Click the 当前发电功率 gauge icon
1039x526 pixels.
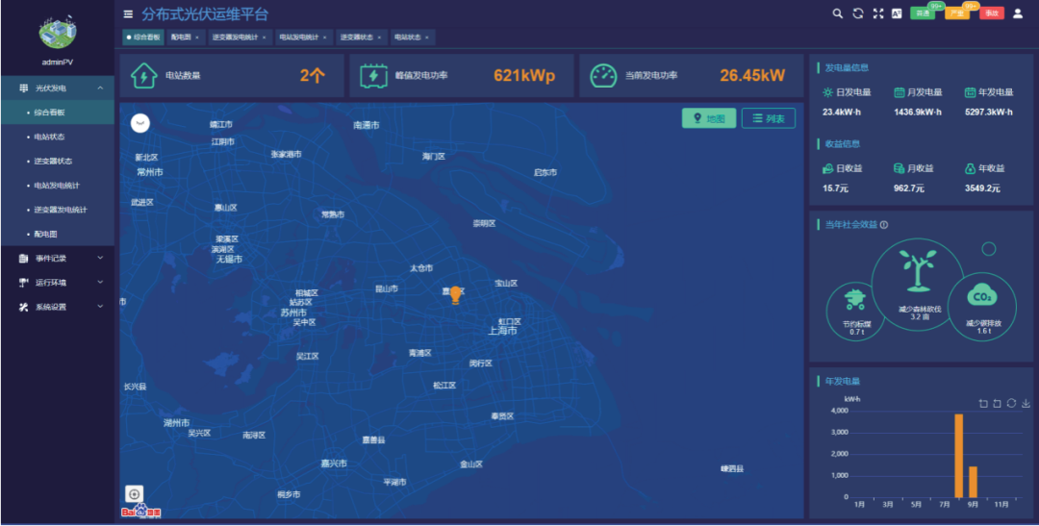[603, 76]
